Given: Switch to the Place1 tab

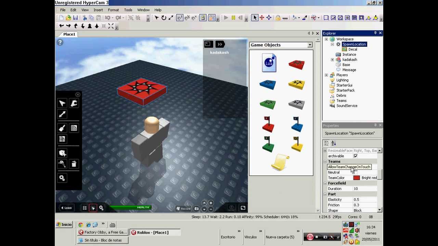Looking at the screenshot, I should point(69,34).
